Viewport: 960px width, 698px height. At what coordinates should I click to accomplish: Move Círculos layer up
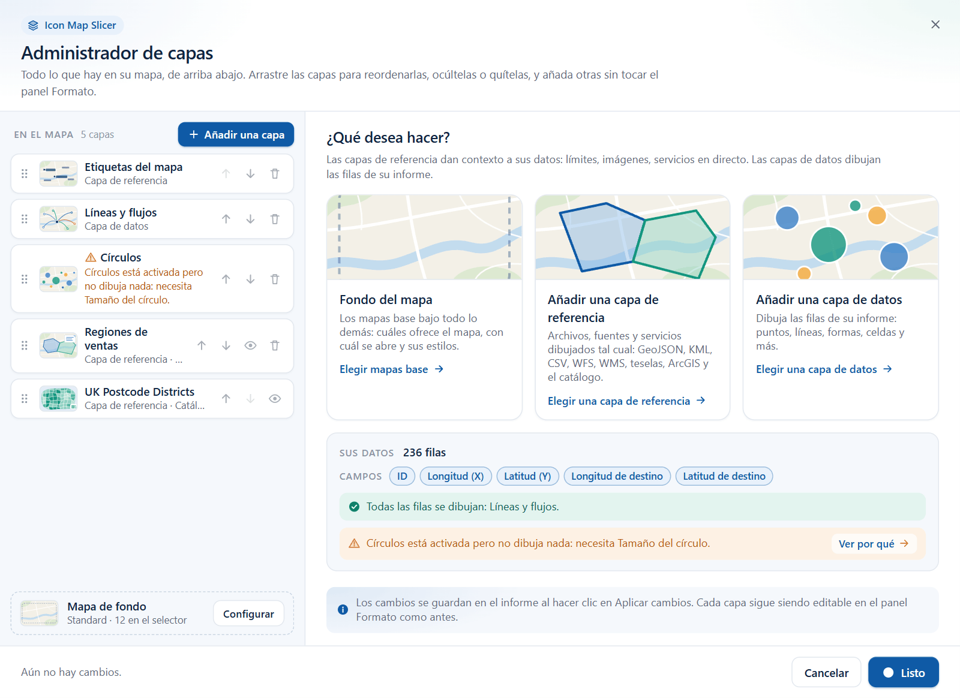[226, 279]
